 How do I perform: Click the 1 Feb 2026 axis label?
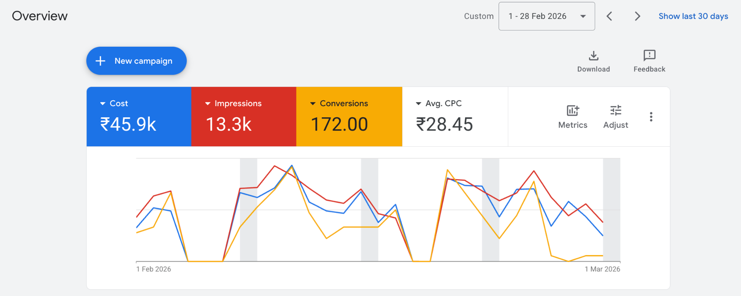(154, 269)
